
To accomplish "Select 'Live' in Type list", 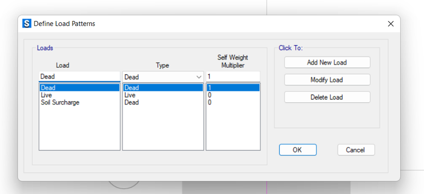I will (163, 95).
